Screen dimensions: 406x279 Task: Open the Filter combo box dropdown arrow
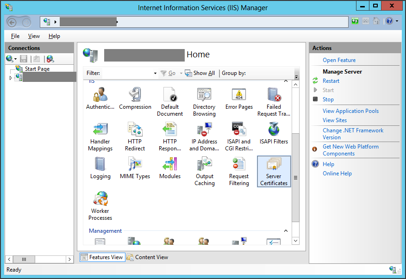coord(155,73)
